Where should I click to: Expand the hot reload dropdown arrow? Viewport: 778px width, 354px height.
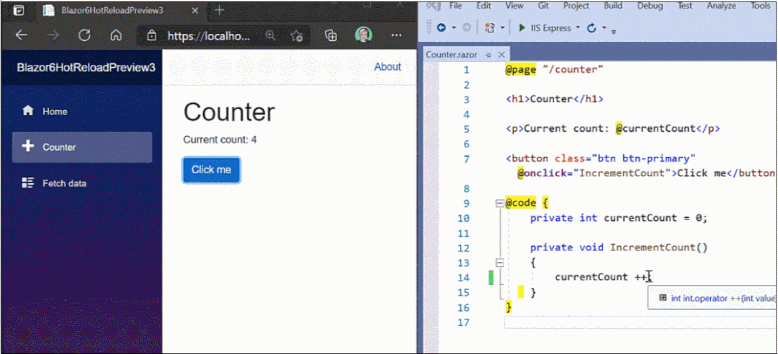point(604,28)
